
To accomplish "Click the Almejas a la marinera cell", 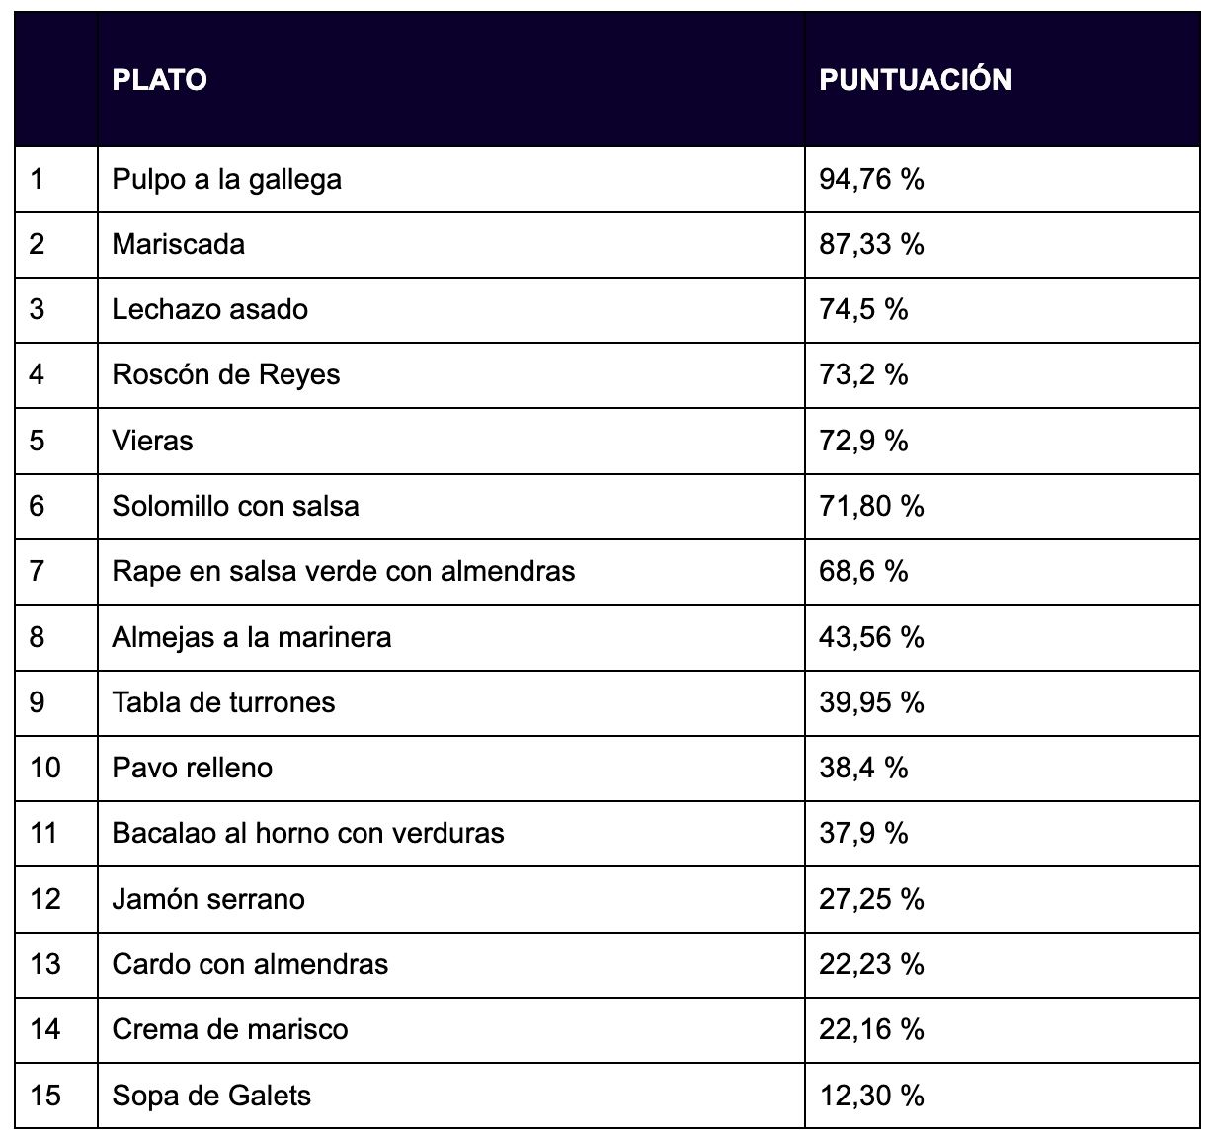I will [252, 637].
